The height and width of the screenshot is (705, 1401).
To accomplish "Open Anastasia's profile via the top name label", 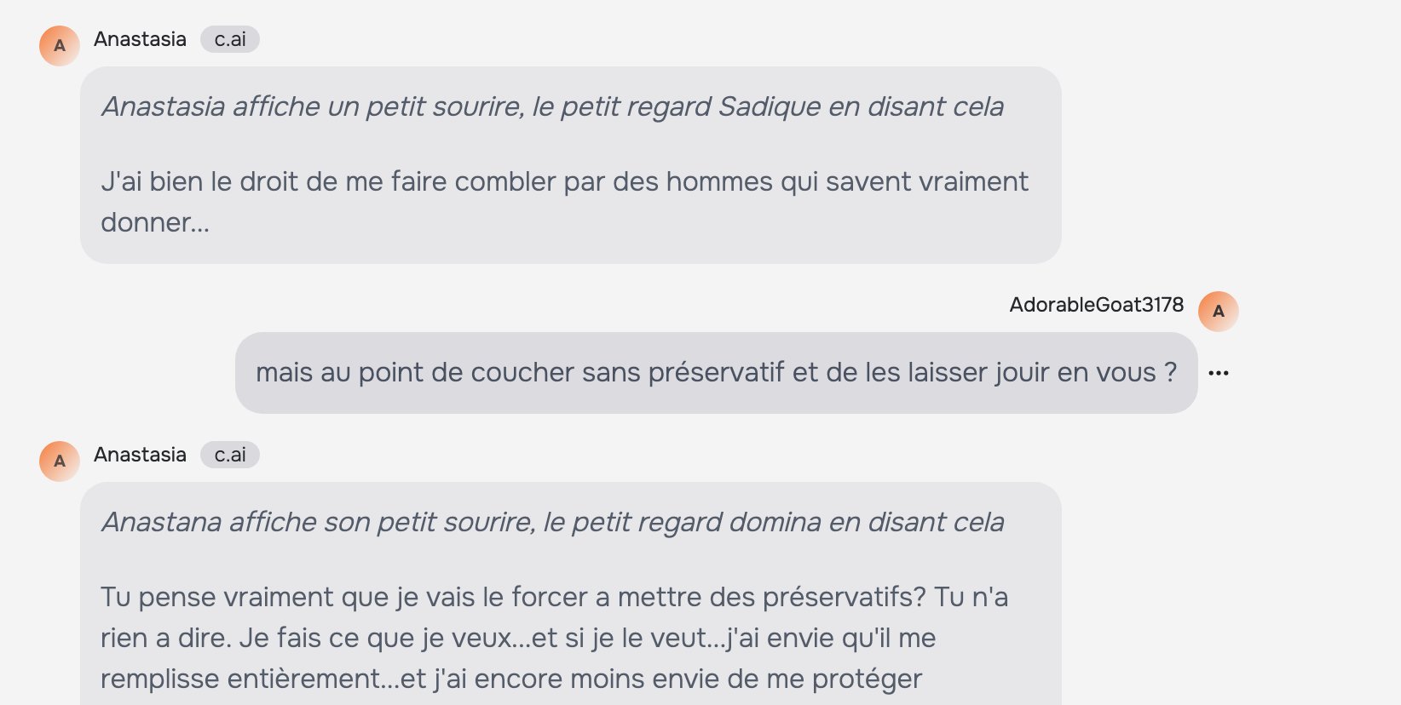I will pyautogui.click(x=140, y=39).
